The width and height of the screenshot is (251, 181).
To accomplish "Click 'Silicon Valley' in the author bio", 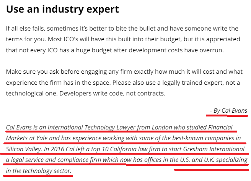I will pos(24,149).
